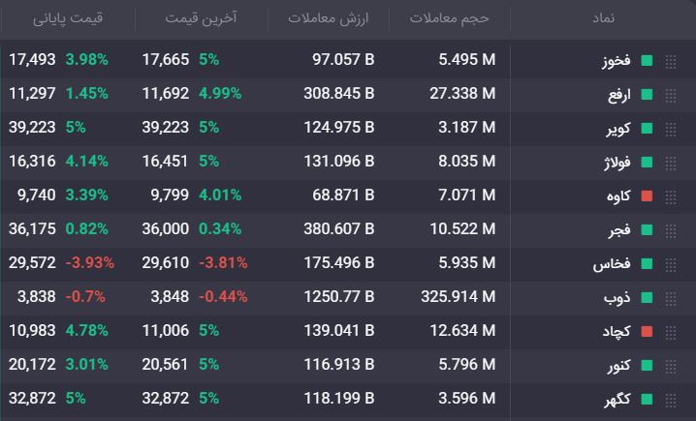Open the فجر symbol
Screen dimensions: 696x421
(x=619, y=229)
